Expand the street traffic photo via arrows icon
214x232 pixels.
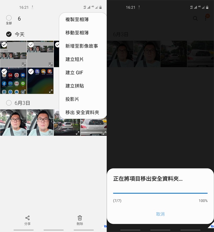78,133
